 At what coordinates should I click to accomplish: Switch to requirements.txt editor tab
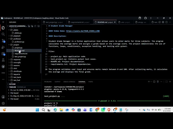80,22
